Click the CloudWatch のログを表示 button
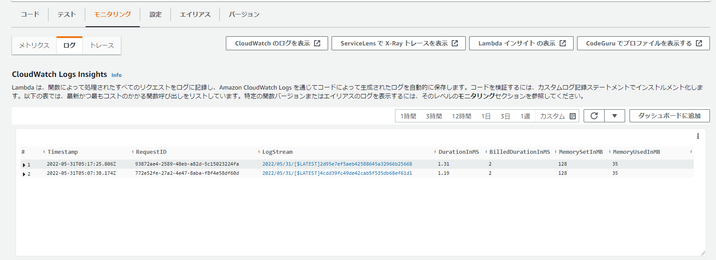This screenshot has width=716, height=260. [277, 43]
